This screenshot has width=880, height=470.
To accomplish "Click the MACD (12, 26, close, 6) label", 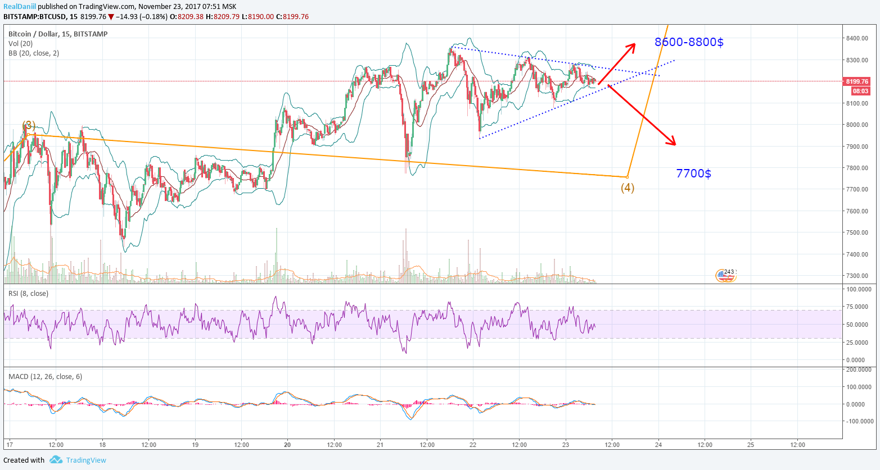I will coord(45,377).
